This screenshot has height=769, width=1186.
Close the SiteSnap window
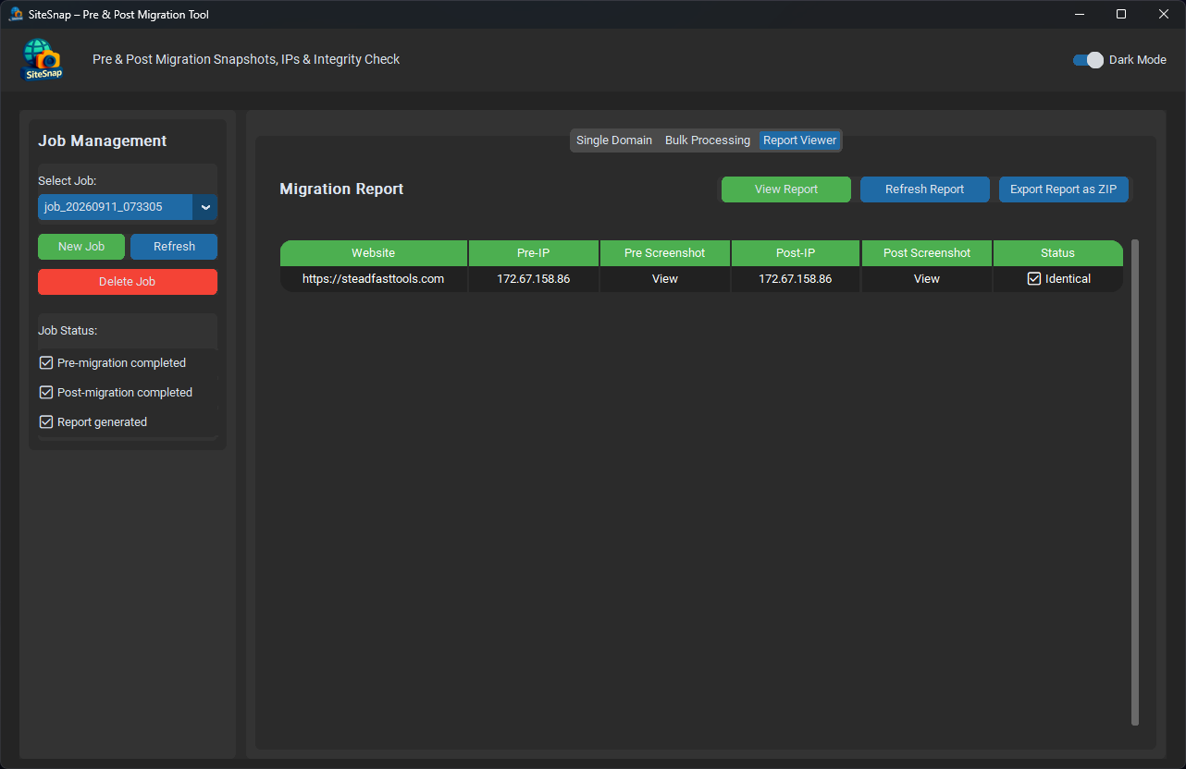point(1164,14)
